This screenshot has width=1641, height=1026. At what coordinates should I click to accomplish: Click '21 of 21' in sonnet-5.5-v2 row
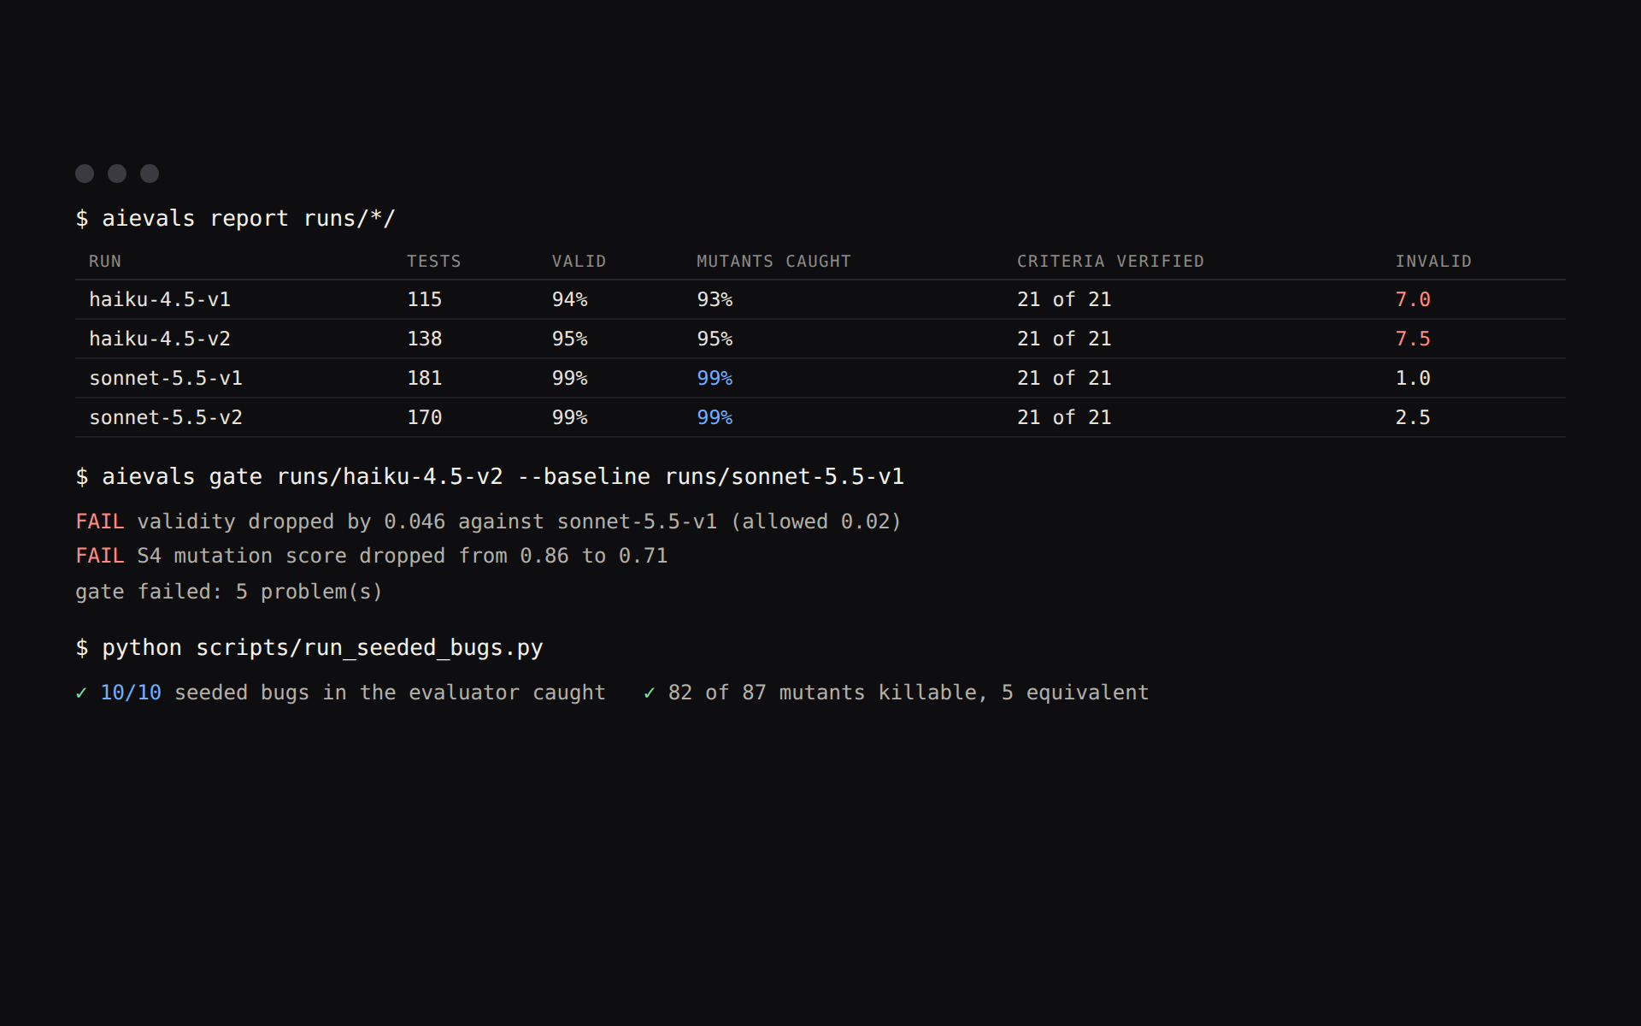tap(1064, 417)
